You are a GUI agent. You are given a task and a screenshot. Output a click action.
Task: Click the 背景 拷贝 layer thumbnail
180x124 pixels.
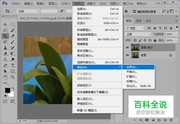point(135,47)
